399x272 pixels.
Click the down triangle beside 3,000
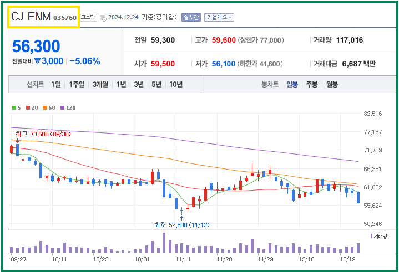tap(37, 61)
